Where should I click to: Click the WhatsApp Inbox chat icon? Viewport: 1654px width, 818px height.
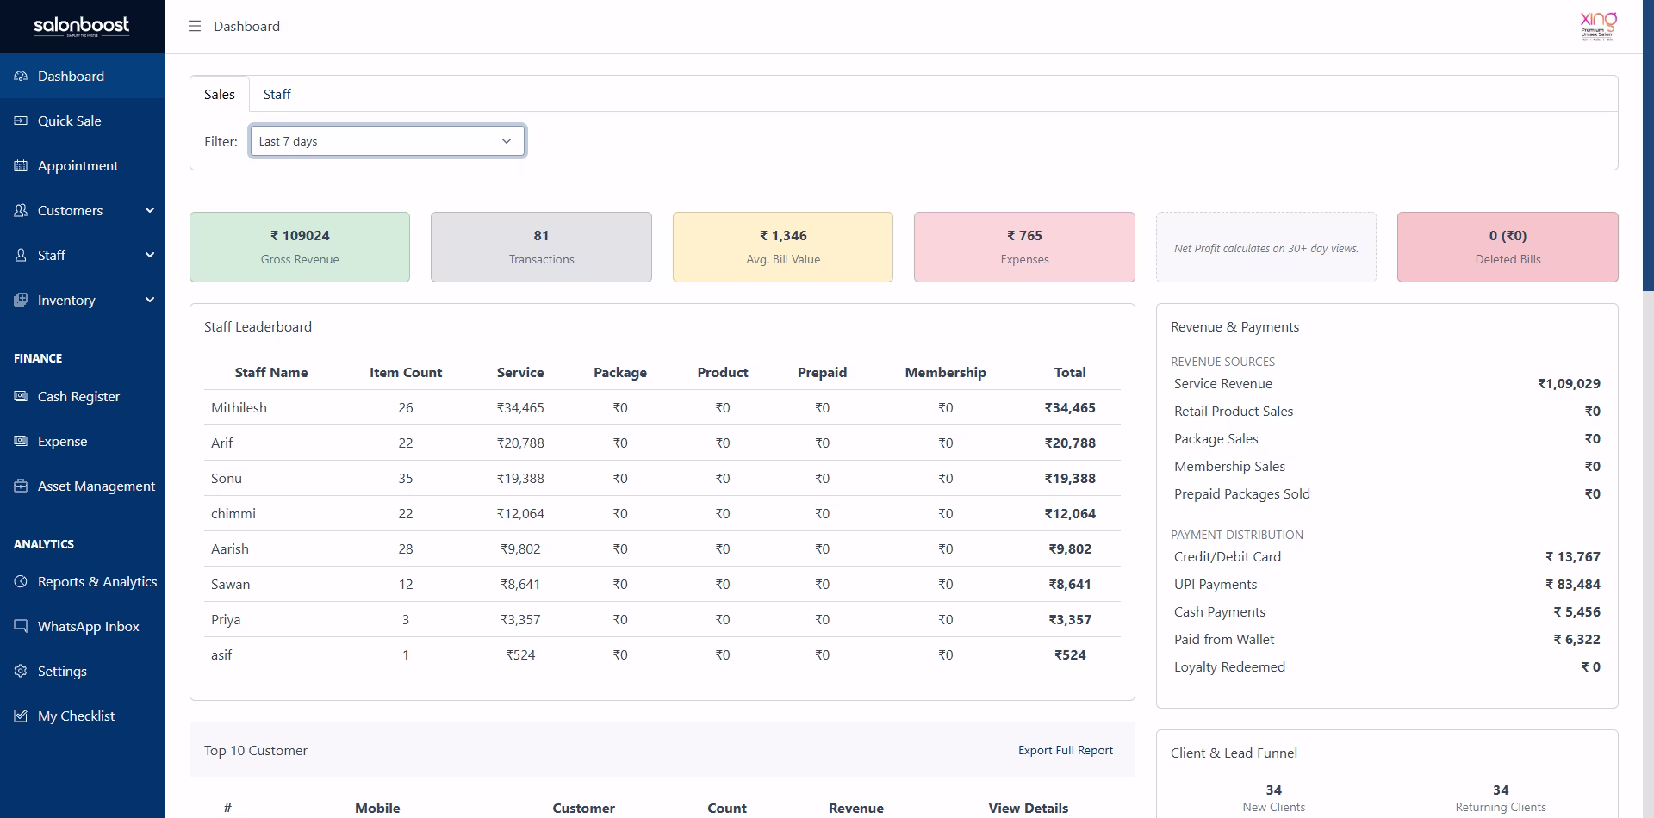pyautogui.click(x=21, y=626)
